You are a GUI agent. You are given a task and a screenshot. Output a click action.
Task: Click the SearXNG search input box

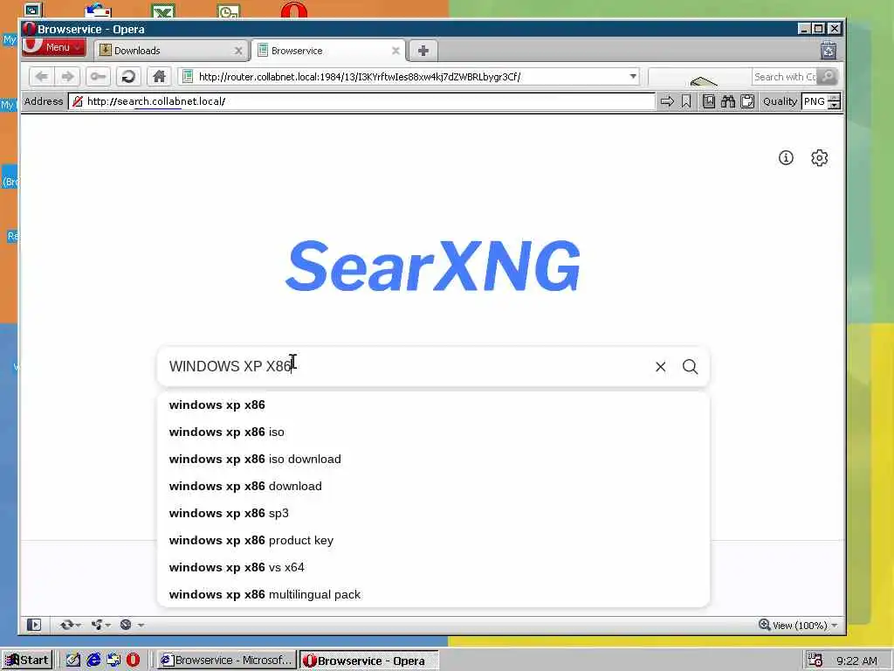405,366
